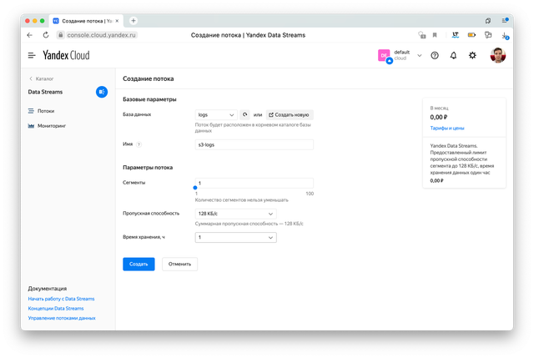Expand the База данных logs dropdown
534x358 pixels.
216,114
